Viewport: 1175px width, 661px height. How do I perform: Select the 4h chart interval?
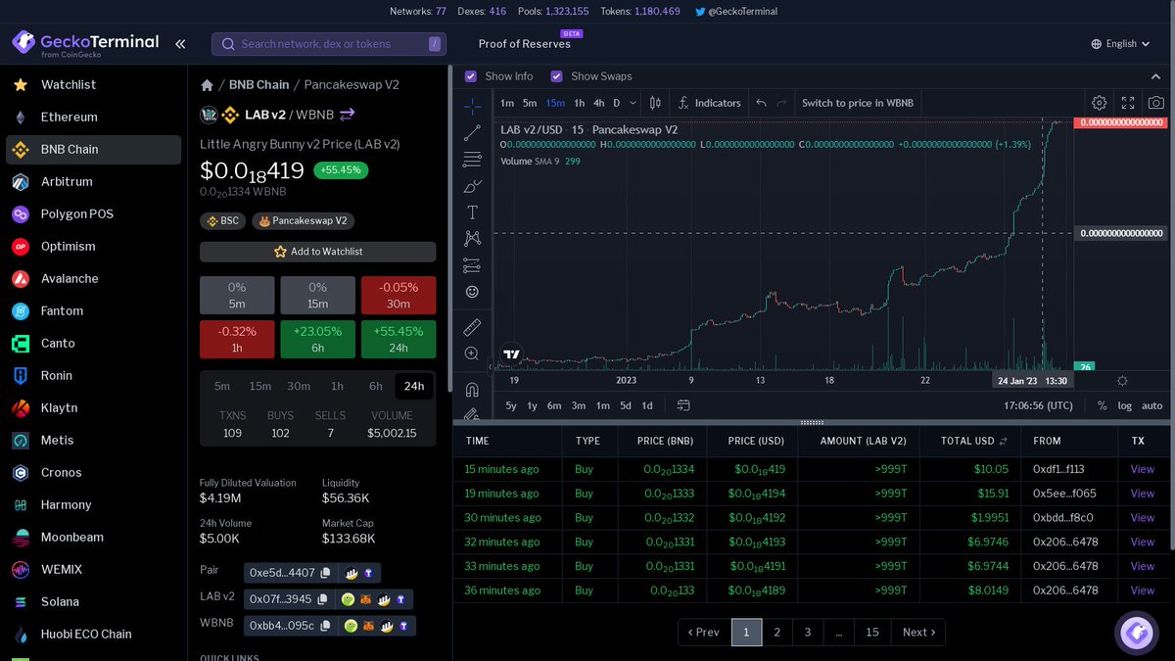pyautogui.click(x=598, y=103)
